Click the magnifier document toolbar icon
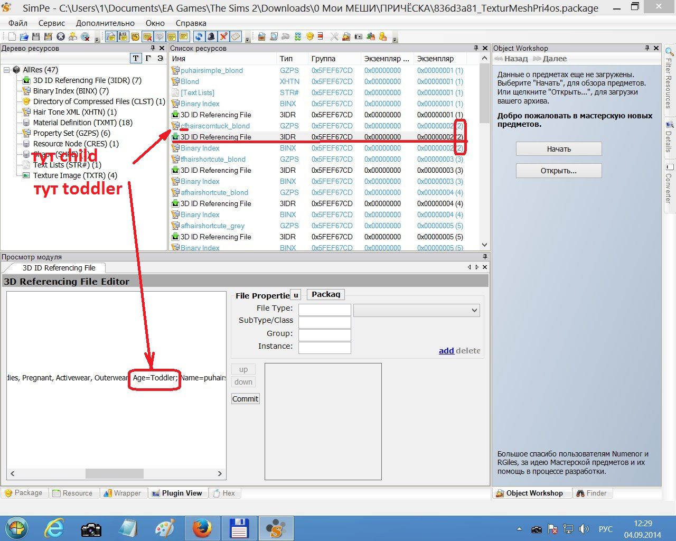This screenshot has height=541, width=676. click(274, 36)
